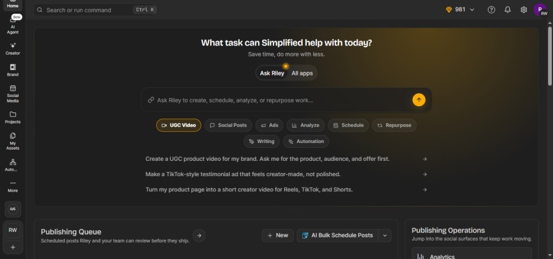Click the 0/5 progress circle in sidebar

13,209
